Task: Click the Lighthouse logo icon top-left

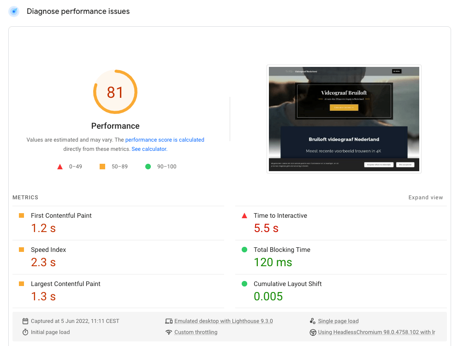Action: coord(13,11)
